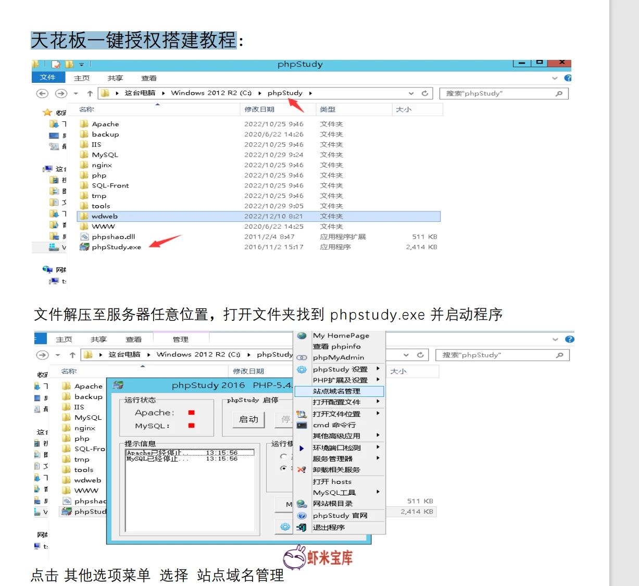Expand the 服务管理器 submenu arrow
Image resolution: width=639 pixels, height=586 pixels.
click(378, 458)
